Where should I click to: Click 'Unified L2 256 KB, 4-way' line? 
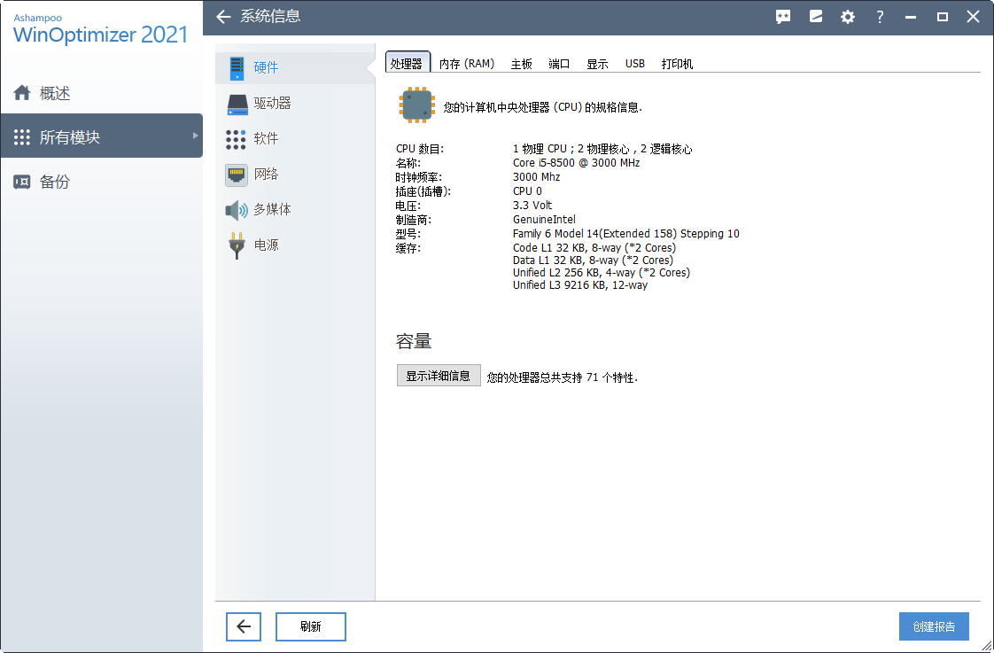point(601,273)
